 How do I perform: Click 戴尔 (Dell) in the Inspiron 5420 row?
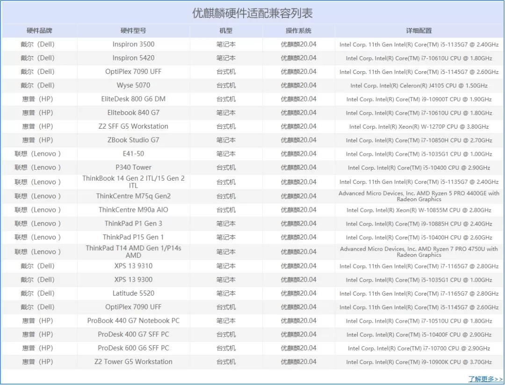(38, 58)
